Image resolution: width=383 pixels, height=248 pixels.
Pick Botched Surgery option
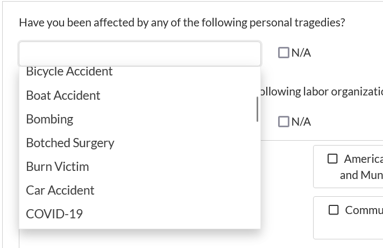click(x=70, y=143)
